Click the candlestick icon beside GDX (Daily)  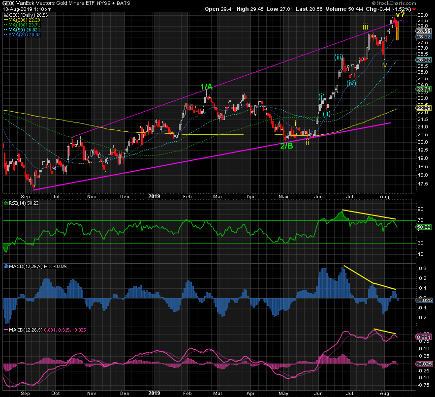point(6,15)
